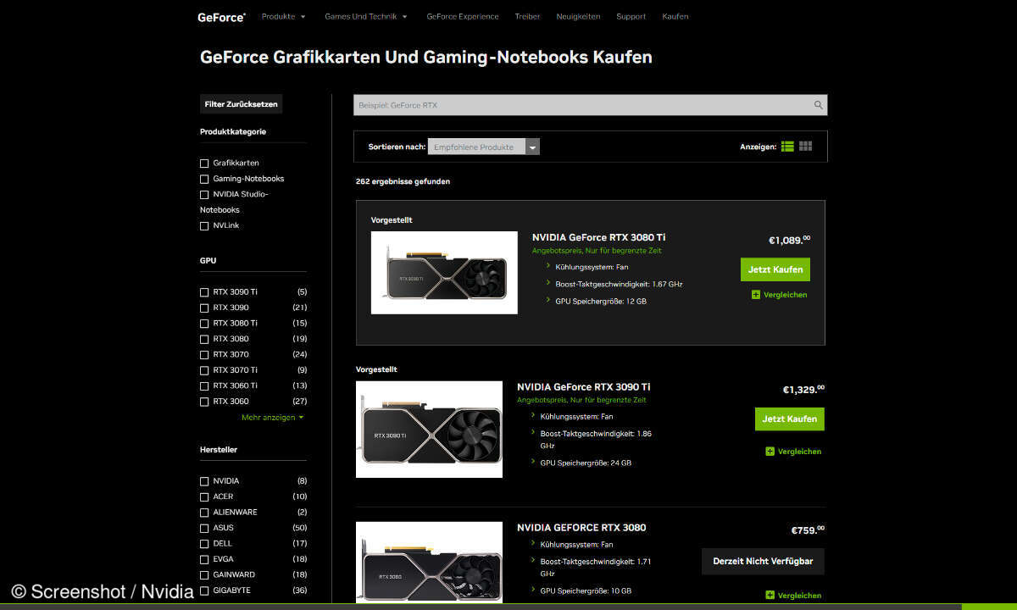Click the €1,329 price text

click(803, 389)
